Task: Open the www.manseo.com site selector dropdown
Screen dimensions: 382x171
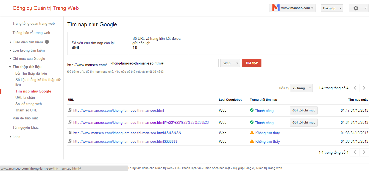Action: coord(292,8)
